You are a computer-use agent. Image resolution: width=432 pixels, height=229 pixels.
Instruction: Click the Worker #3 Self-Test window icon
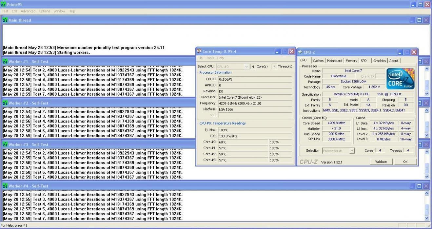[5, 144]
